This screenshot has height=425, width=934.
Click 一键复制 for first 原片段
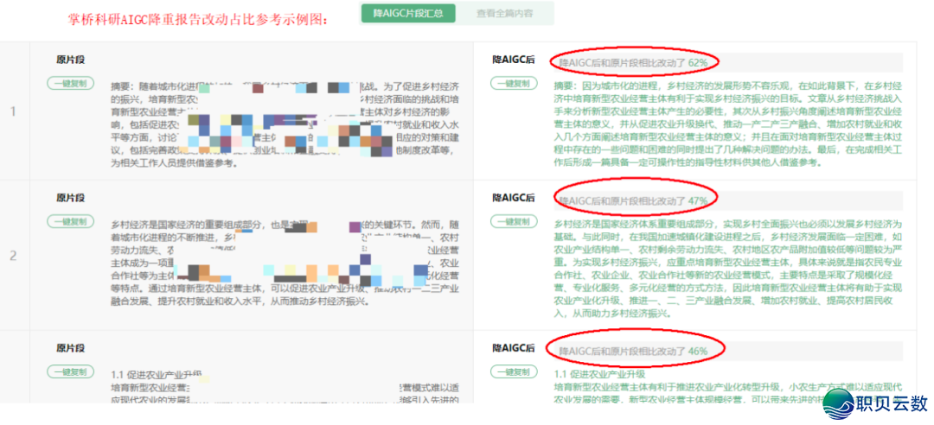[x=67, y=84]
